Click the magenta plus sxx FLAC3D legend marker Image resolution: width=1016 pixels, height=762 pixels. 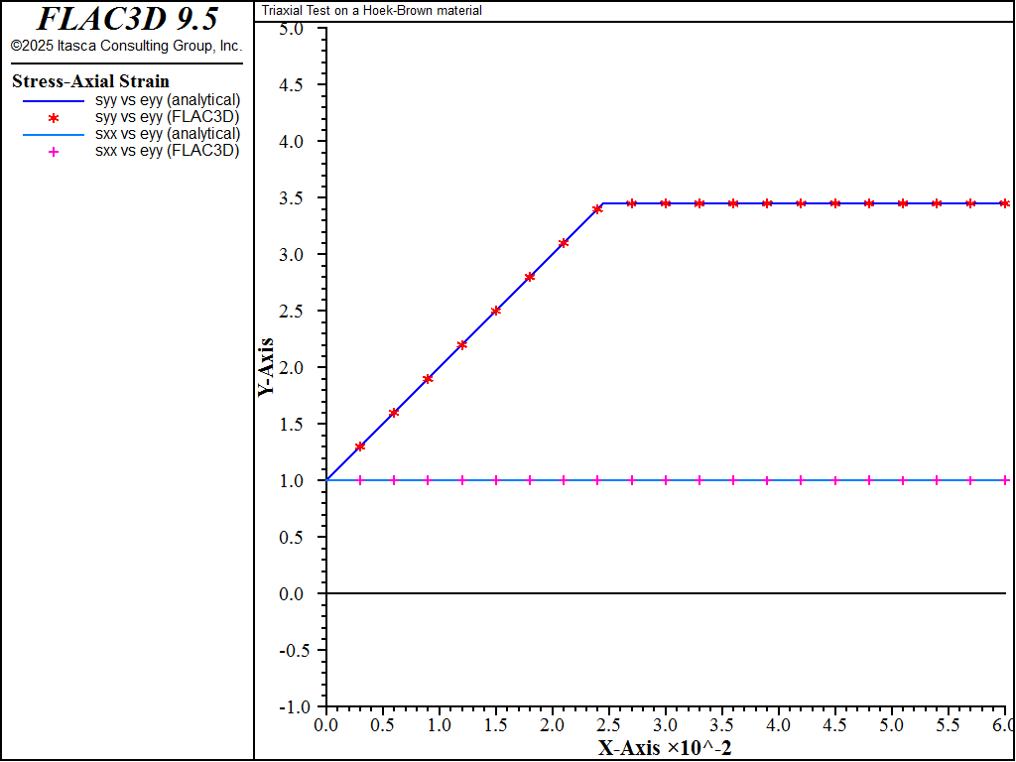coord(54,152)
